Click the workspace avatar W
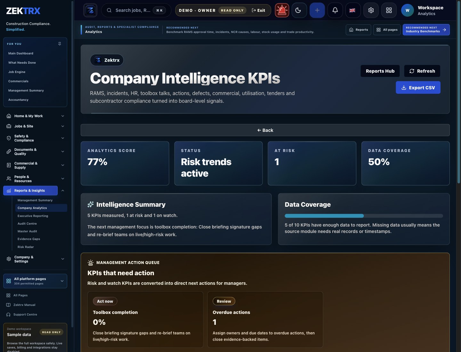The height and width of the screenshot is (352, 461). tap(408, 10)
